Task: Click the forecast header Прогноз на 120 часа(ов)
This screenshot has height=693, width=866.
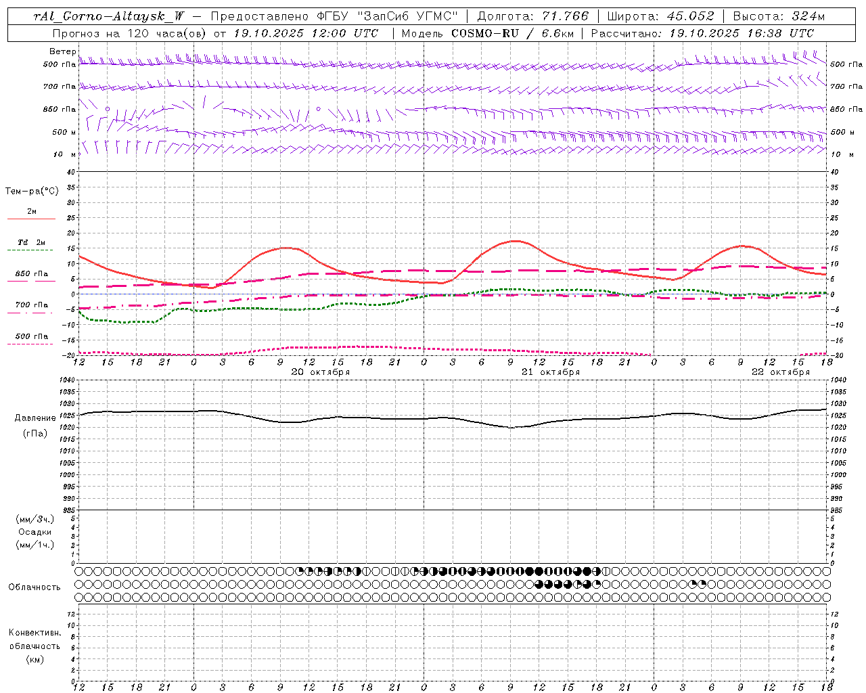Action: [130, 33]
